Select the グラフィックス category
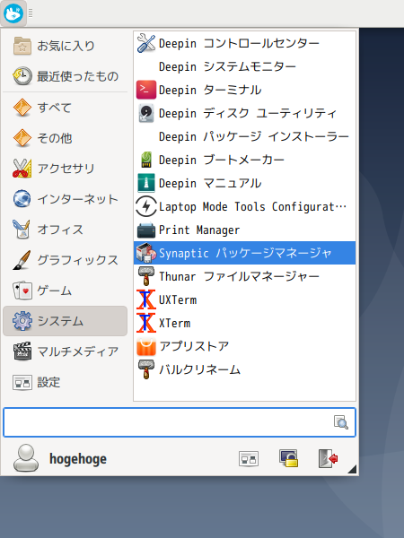The height and width of the screenshot is (538, 404). (65, 260)
